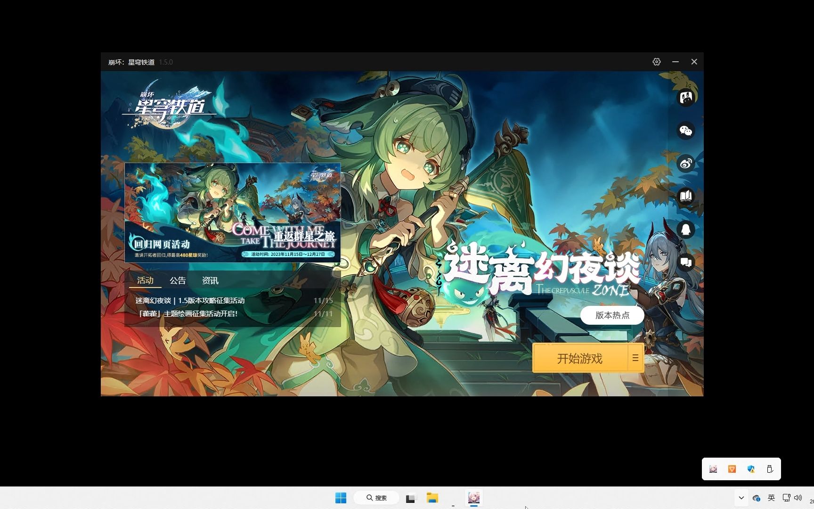
Task: Open the community avatar icon in sidebar
Action: pos(686,98)
